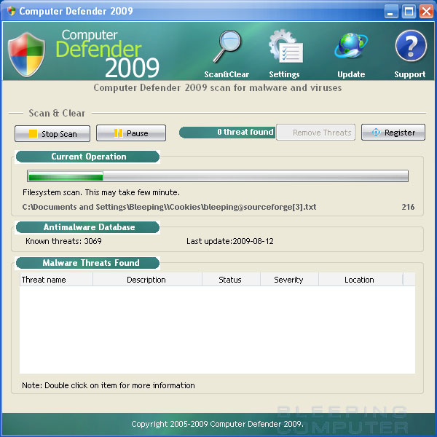Open Scan&Clear magnifying glass icon

(x=227, y=46)
